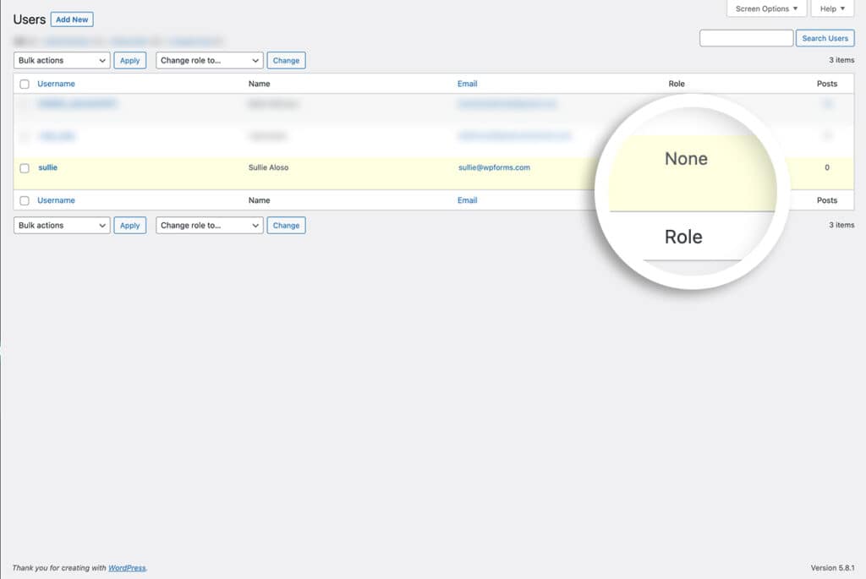Check the select-all checkbox in the bottom row
The width and height of the screenshot is (866, 579).
point(24,200)
